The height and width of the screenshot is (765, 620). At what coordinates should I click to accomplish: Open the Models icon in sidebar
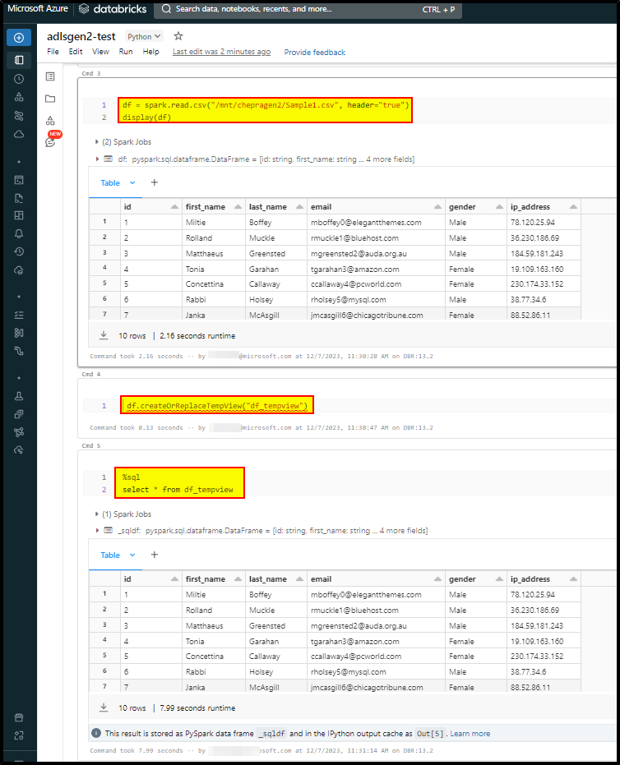19,432
